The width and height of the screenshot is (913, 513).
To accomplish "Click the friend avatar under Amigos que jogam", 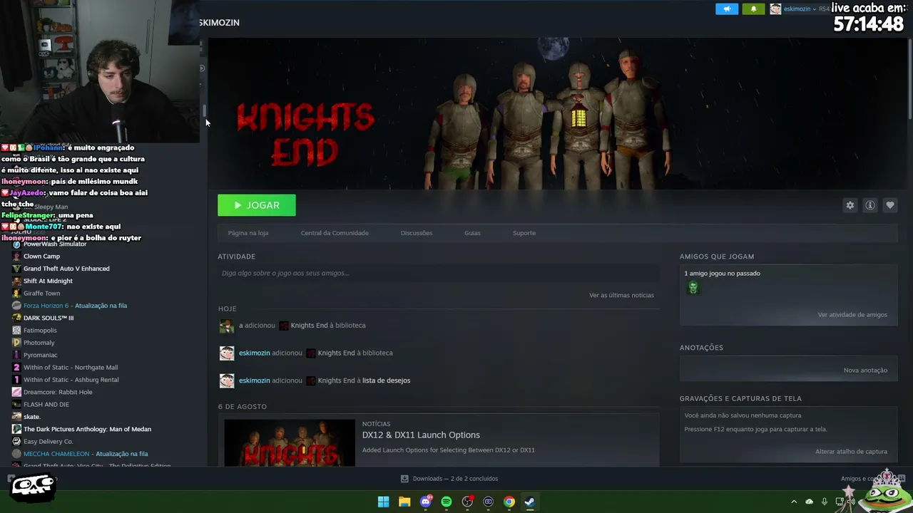I will (693, 288).
